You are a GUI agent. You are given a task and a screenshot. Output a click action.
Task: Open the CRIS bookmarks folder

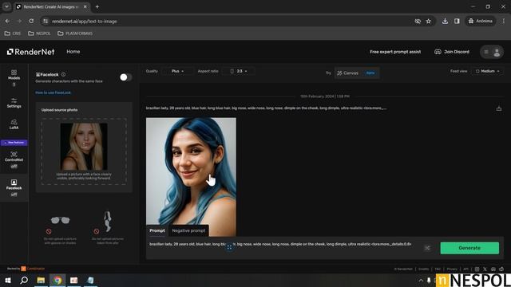coord(13,33)
